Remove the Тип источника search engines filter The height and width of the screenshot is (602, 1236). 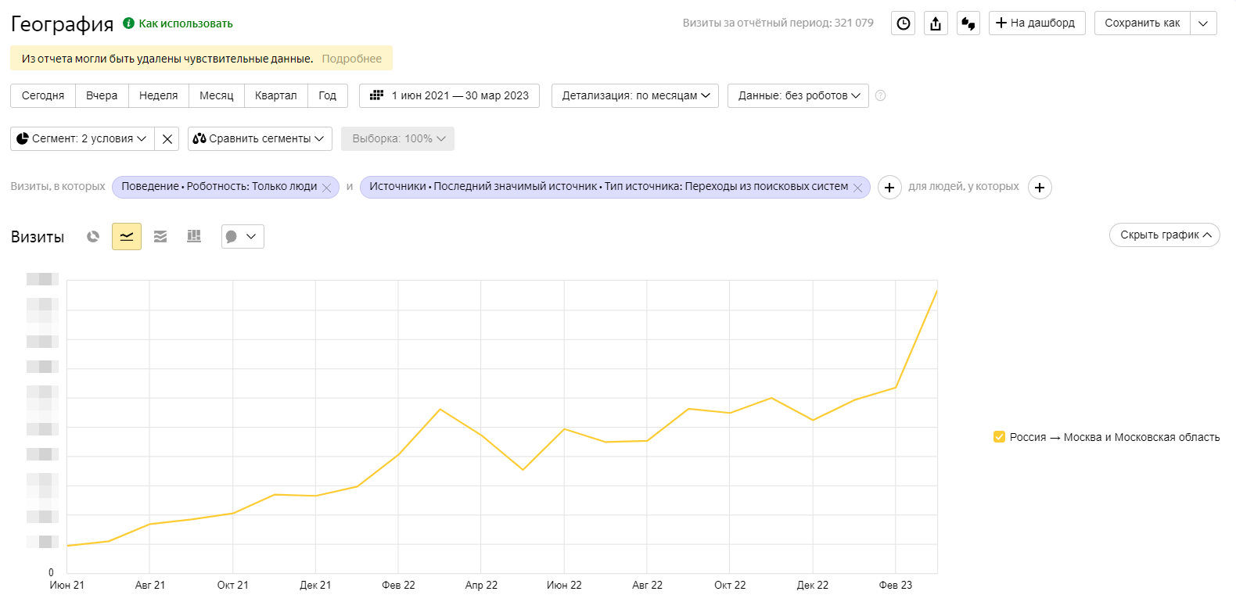click(857, 188)
